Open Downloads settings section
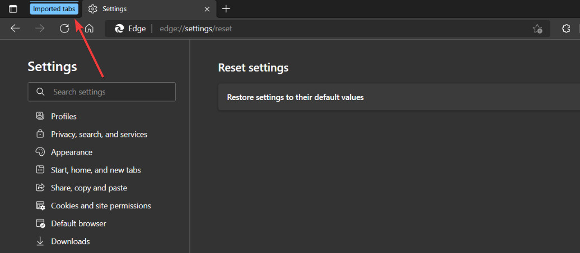Image resolution: width=580 pixels, height=253 pixels. click(70, 241)
